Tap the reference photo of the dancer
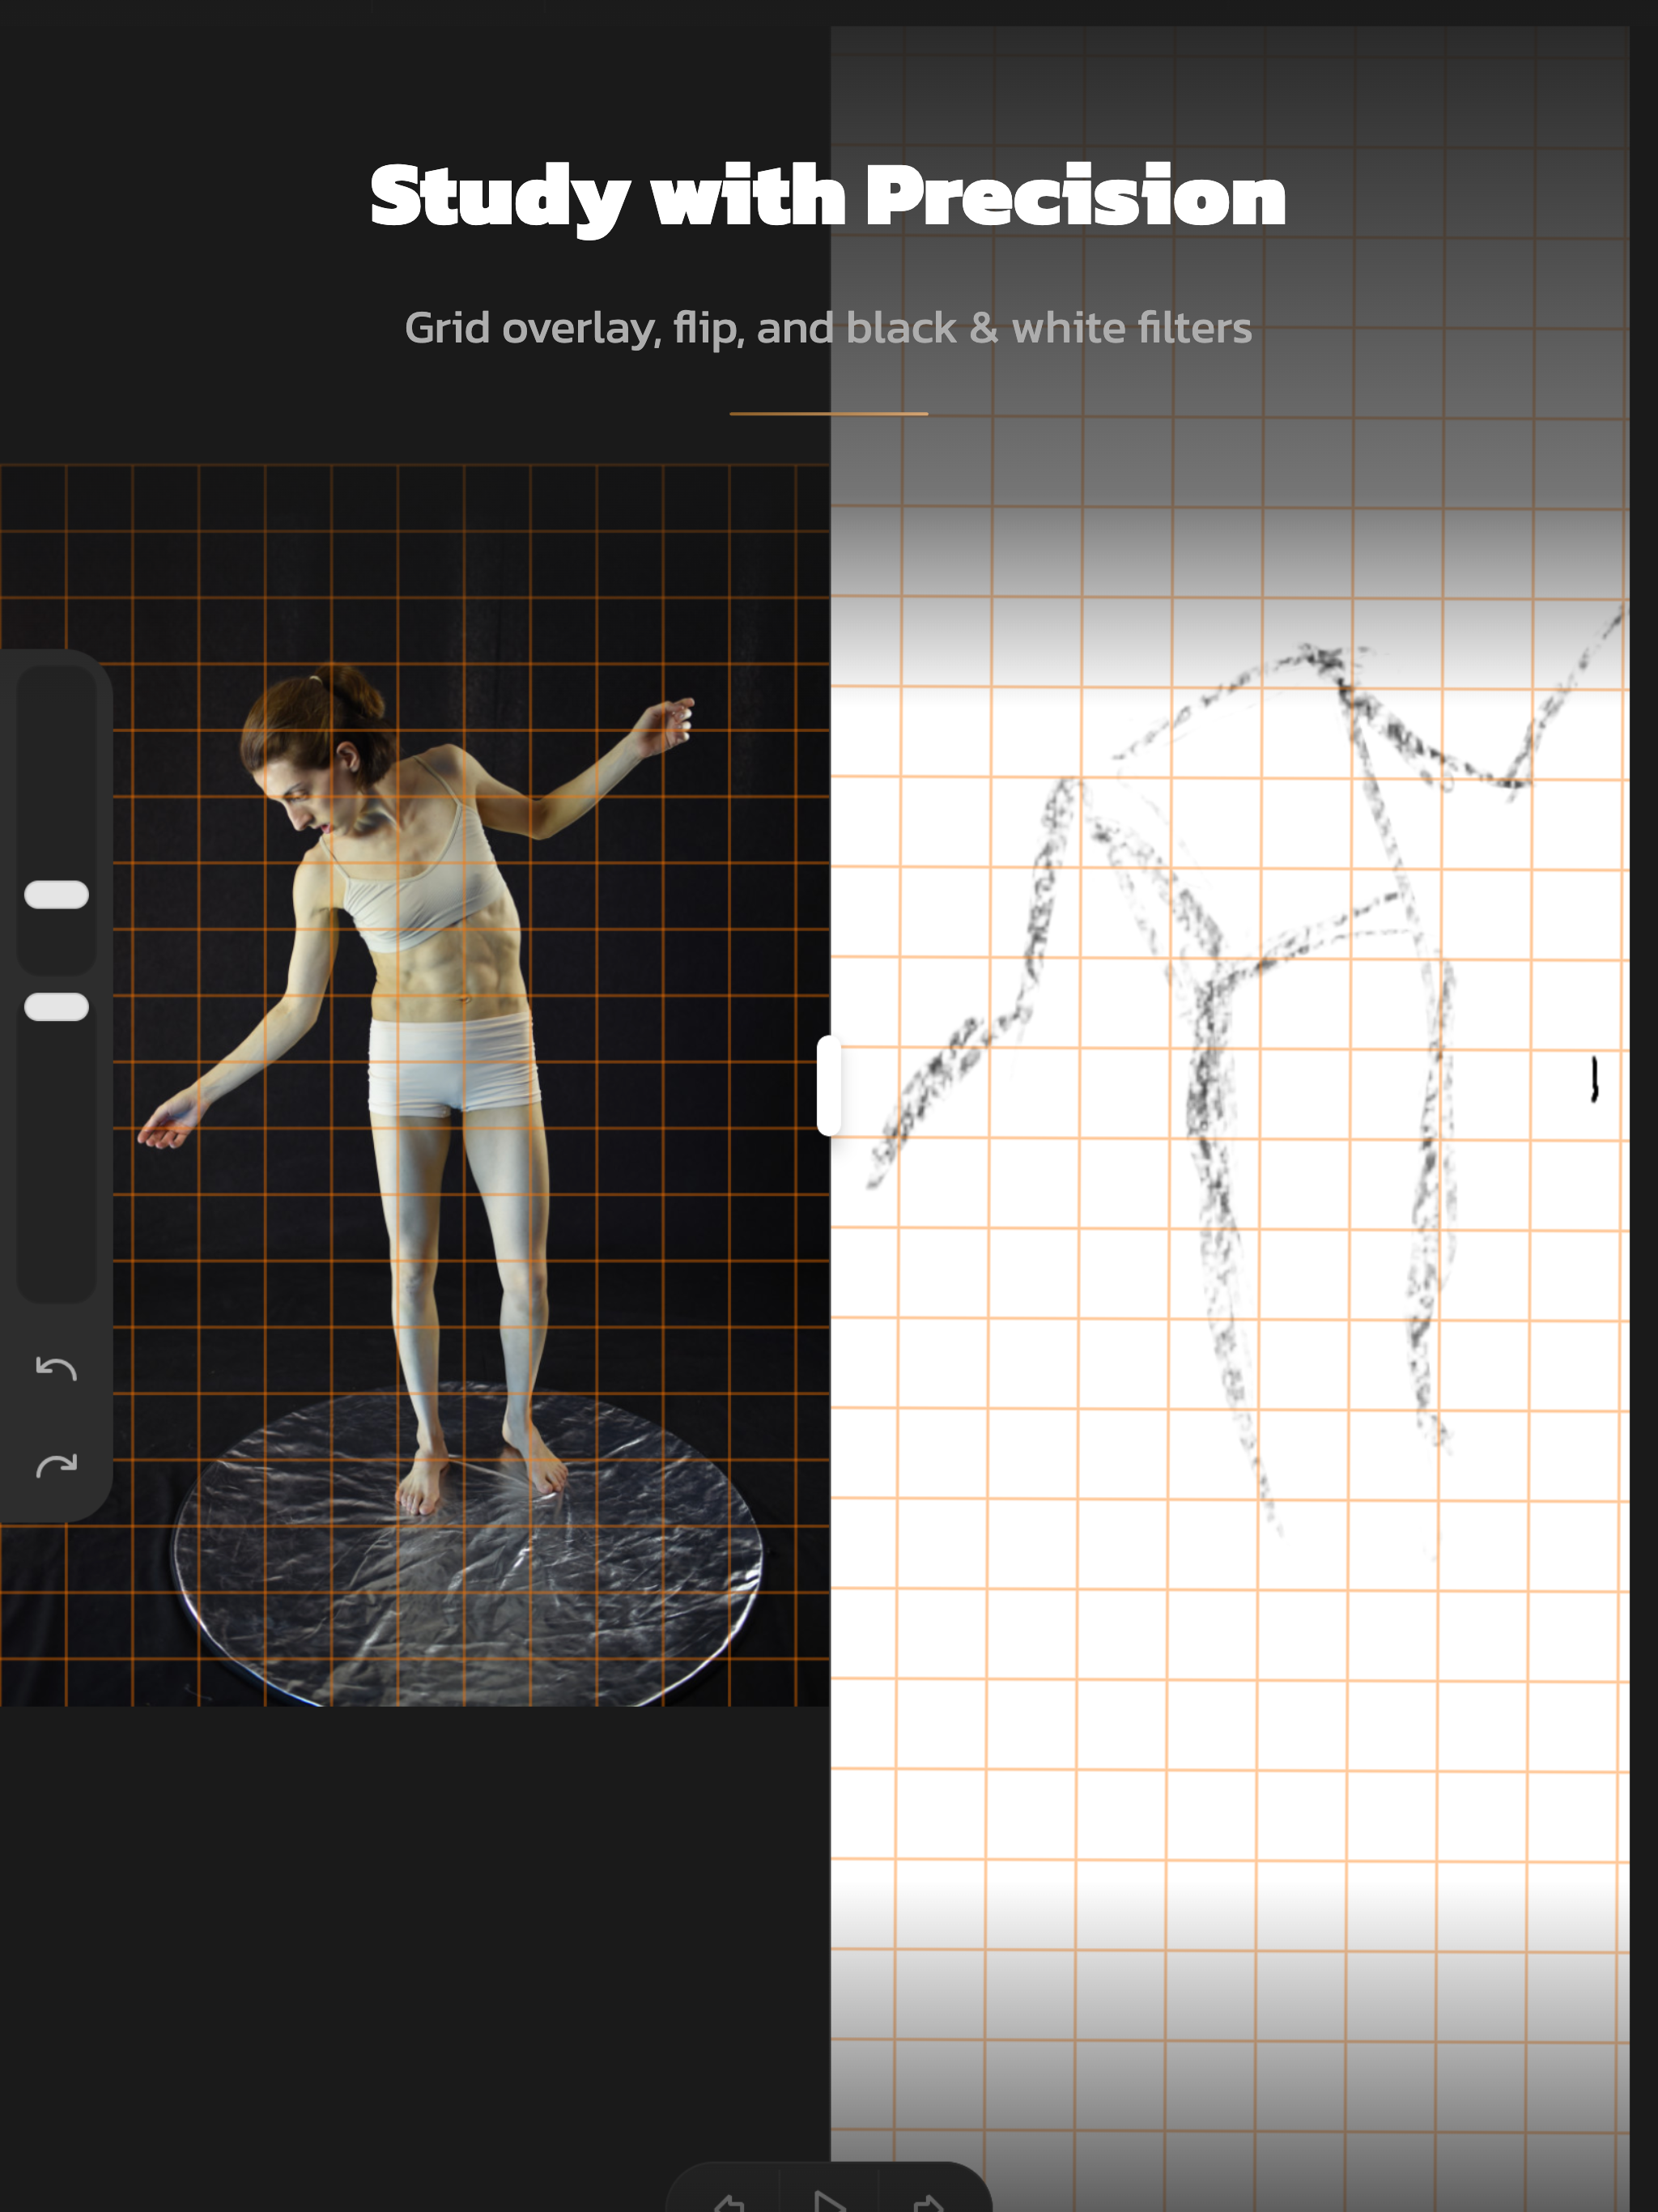The width and height of the screenshot is (1658, 2212). point(415,1085)
